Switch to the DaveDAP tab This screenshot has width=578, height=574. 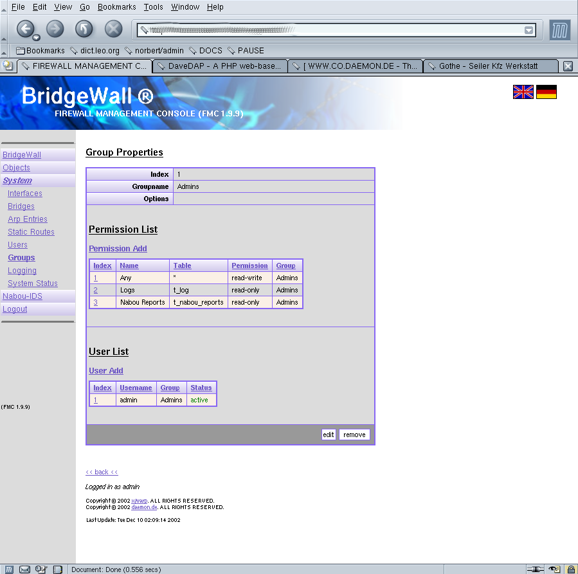[220, 66]
